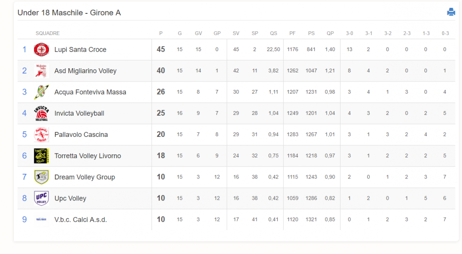Screen dimensions: 462x254
Task: Click the Invicta Volleyball team logo
Action: (x=41, y=113)
